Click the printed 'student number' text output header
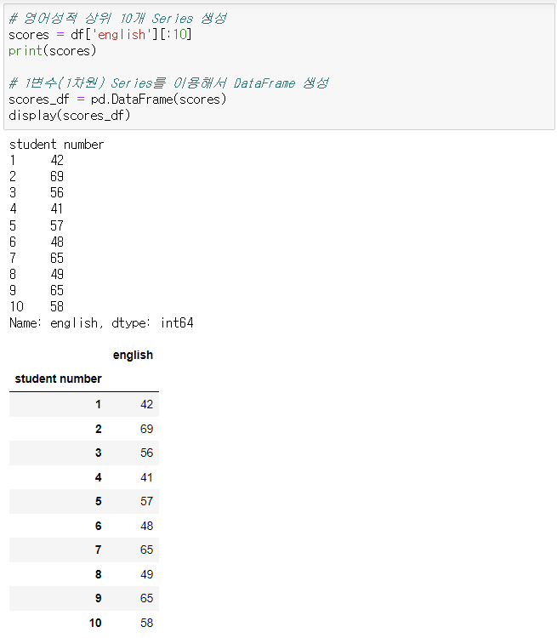This screenshot has height=638, width=557. click(57, 145)
